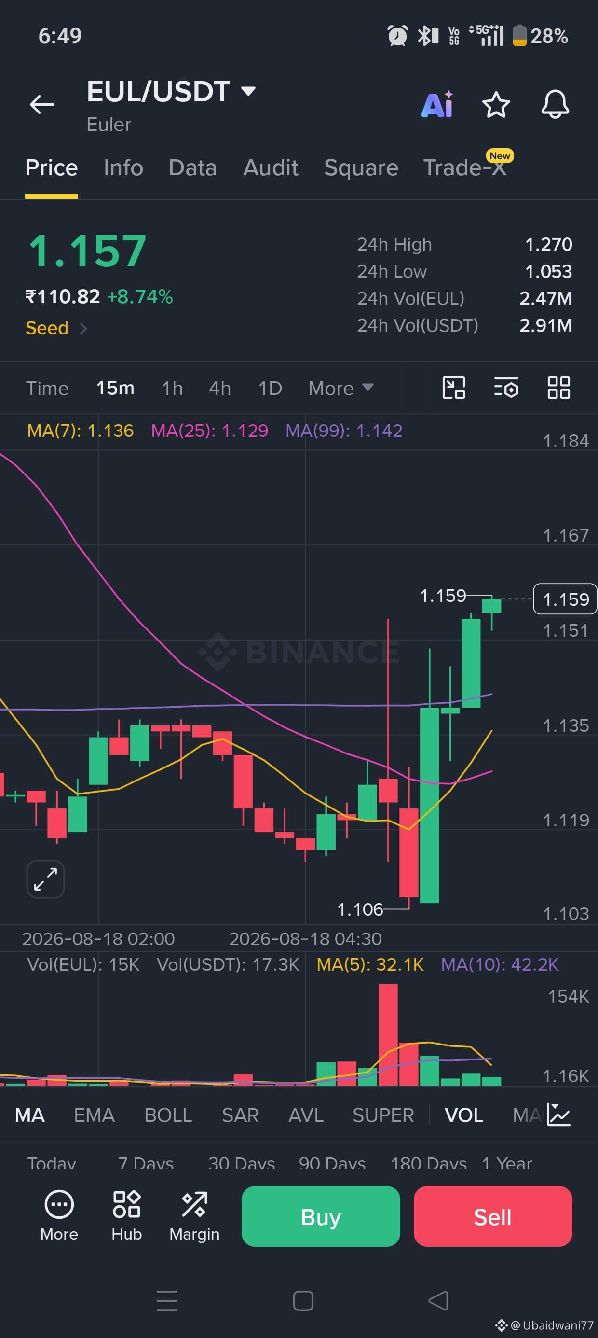This screenshot has height=1338, width=598.
Task: Tap the ₹110.82 converted price
Action: (63, 296)
